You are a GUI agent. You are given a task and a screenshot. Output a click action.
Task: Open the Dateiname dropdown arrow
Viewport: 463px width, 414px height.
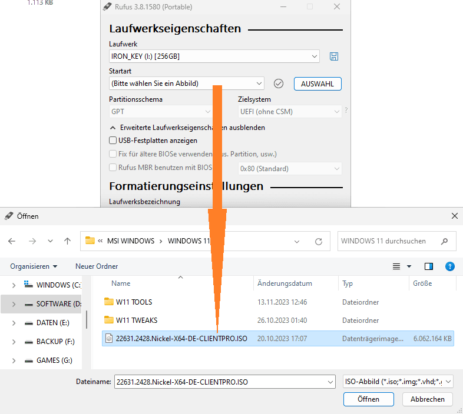click(330, 382)
